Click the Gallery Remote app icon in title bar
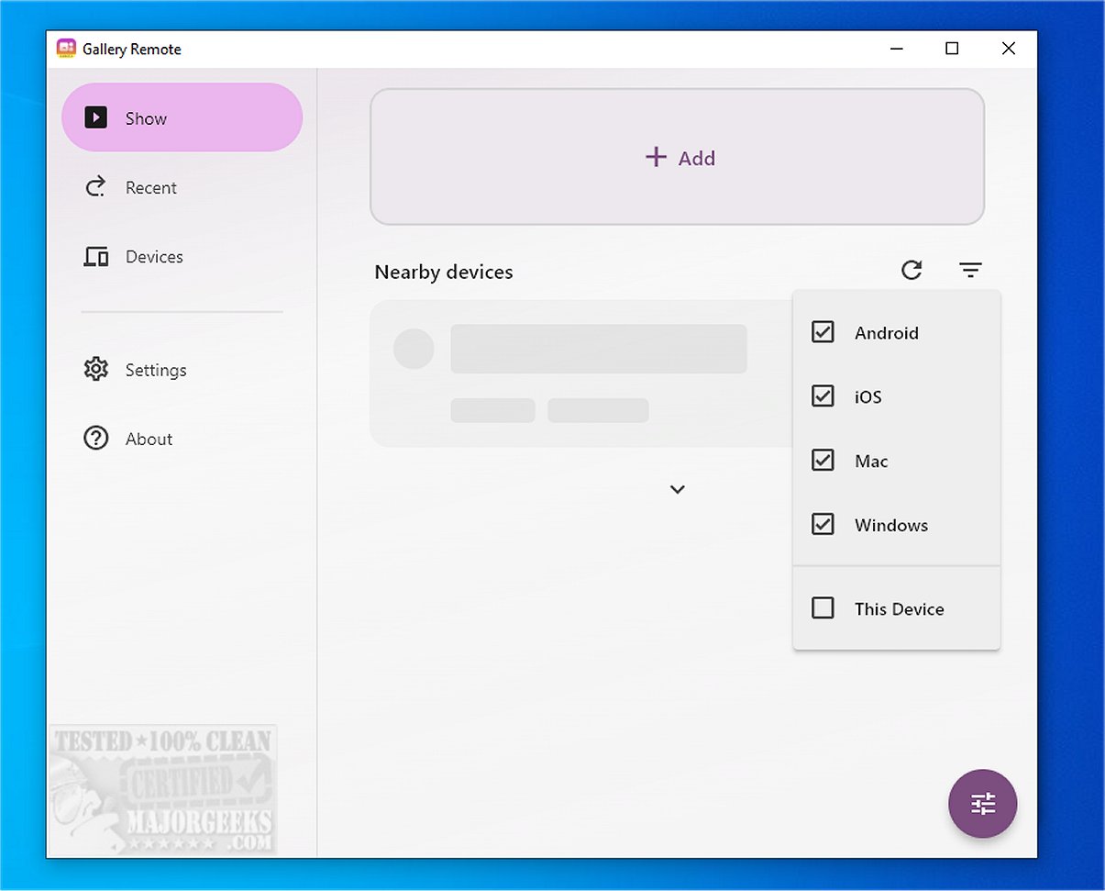Viewport: 1105px width, 891px height. point(66,49)
